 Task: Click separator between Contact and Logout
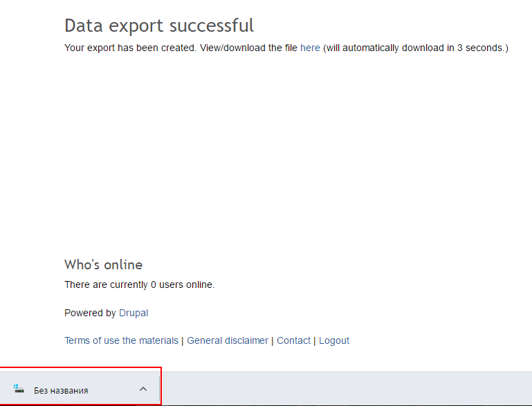(315, 340)
